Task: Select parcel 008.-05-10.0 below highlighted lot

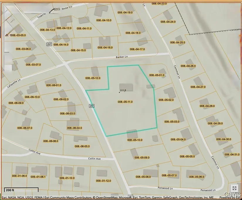Action: [135, 140]
